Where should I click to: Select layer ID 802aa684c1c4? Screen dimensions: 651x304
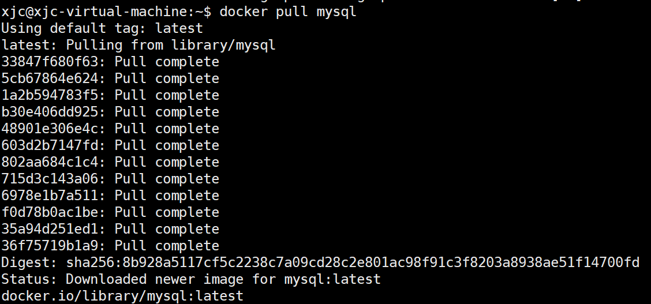[x=50, y=162]
